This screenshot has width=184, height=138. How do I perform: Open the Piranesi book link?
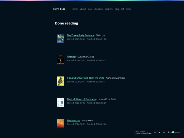pyautogui.click(x=71, y=57)
